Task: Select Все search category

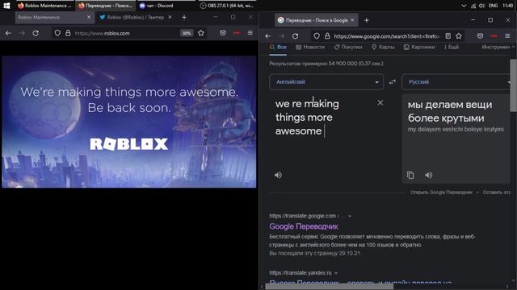Action: click(x=278, y=48)
